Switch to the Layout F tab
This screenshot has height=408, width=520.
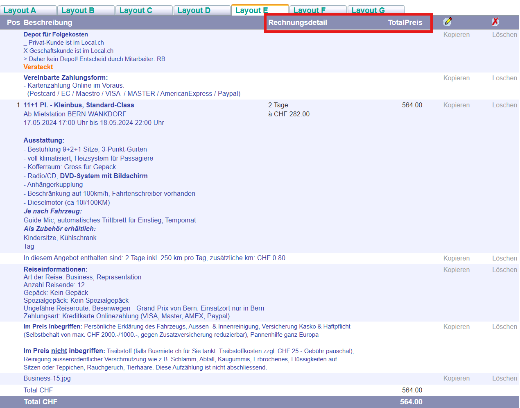tap(318, 10)
